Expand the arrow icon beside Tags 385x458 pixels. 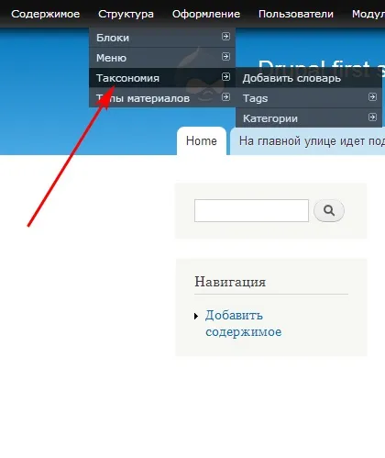372,97
